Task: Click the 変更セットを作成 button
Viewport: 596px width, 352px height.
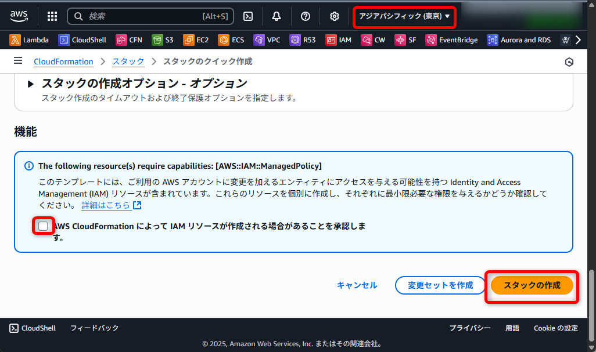Action: tap(440, 285)
